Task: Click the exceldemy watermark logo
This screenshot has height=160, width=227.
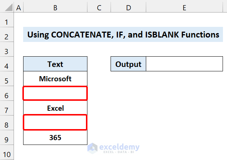Action: click(x=114, y=148)
